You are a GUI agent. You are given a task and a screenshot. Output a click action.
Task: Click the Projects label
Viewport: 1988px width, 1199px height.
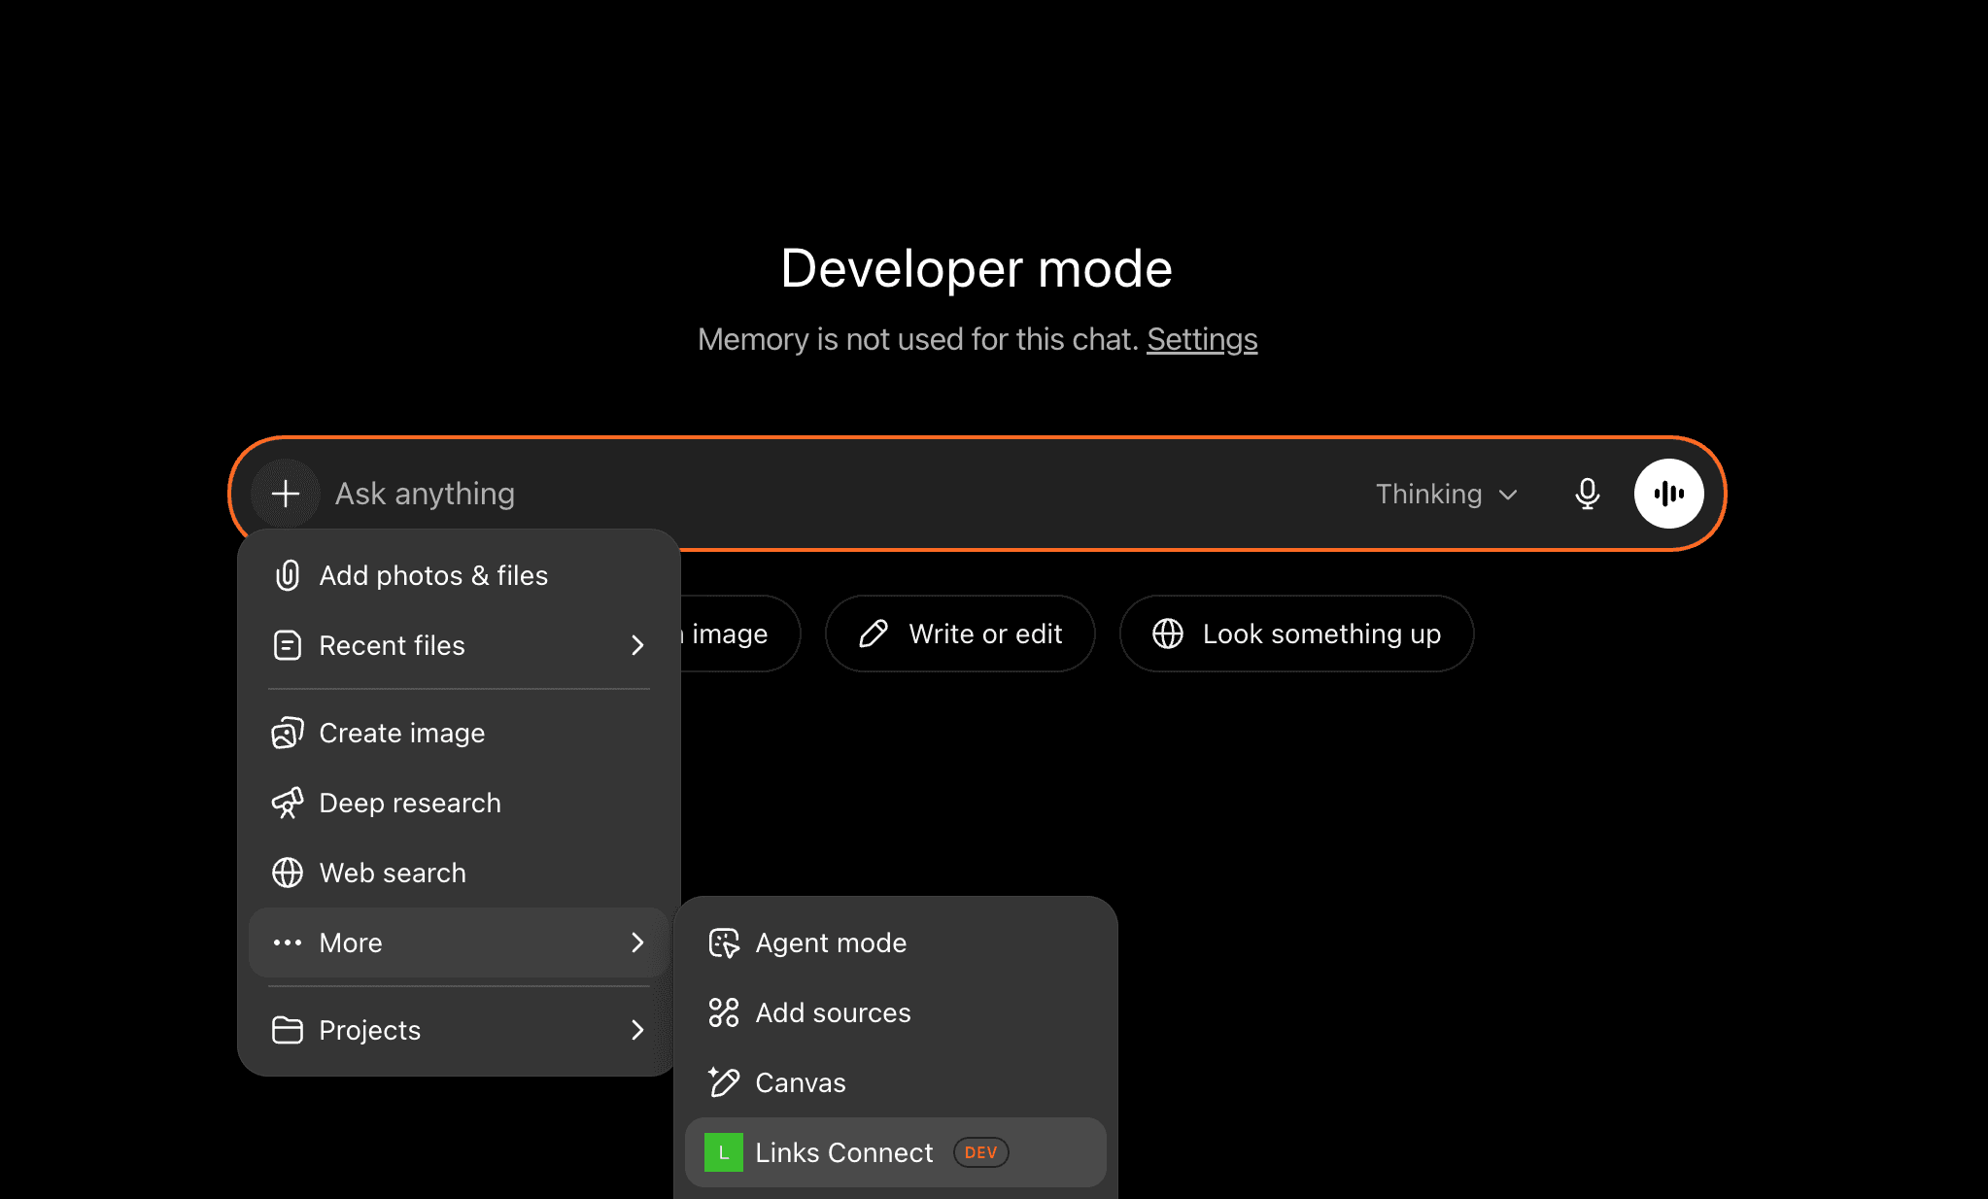tap(370, 1030)
